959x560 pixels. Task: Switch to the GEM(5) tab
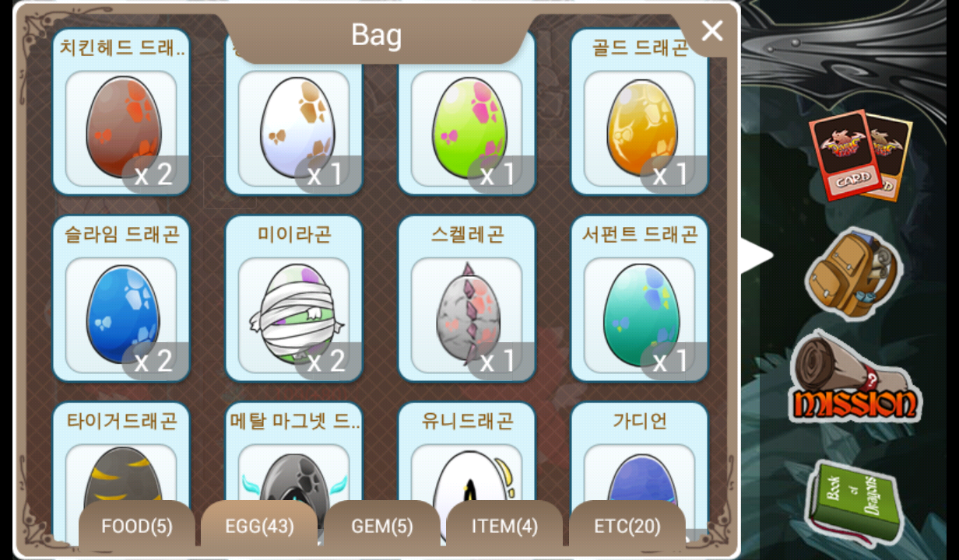point(382,527)
